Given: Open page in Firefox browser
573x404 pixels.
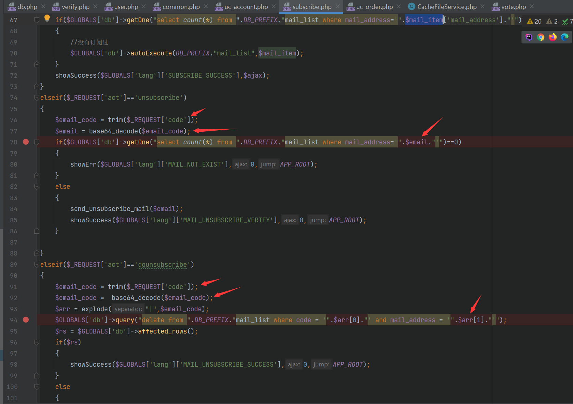Looking at the screenshot, I should (x=552, y=37).
